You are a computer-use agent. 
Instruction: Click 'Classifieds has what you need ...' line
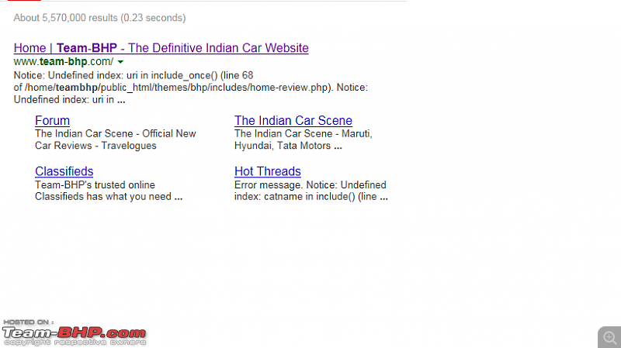coord(109,197)
